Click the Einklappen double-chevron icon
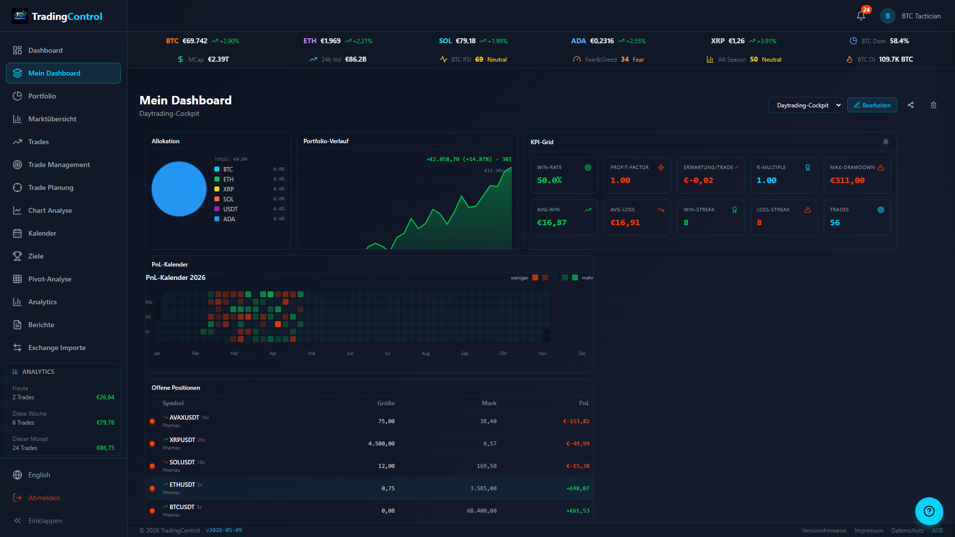955x537 pixels. pyautogui.click(x=17, y=521)
